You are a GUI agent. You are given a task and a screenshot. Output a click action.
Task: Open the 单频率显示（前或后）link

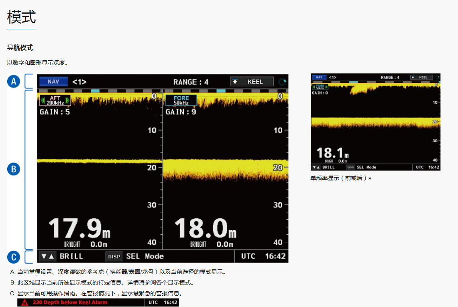341,178
